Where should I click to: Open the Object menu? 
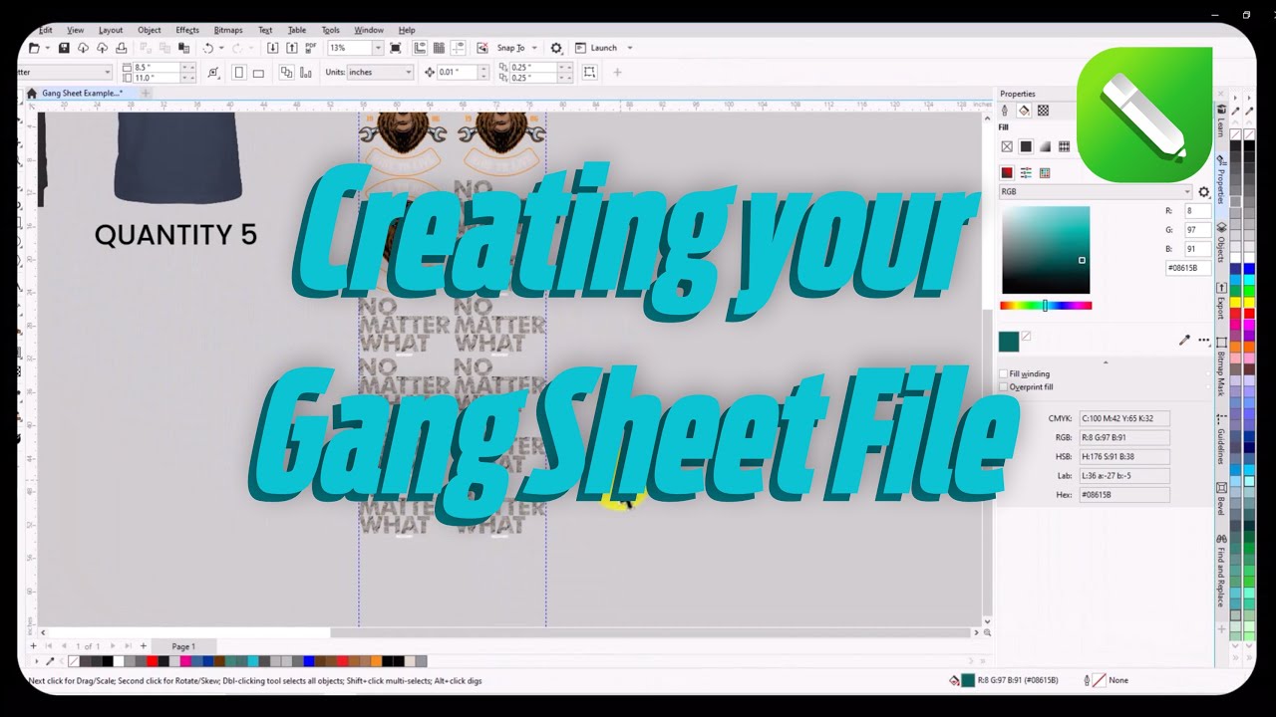click(150, 30)
